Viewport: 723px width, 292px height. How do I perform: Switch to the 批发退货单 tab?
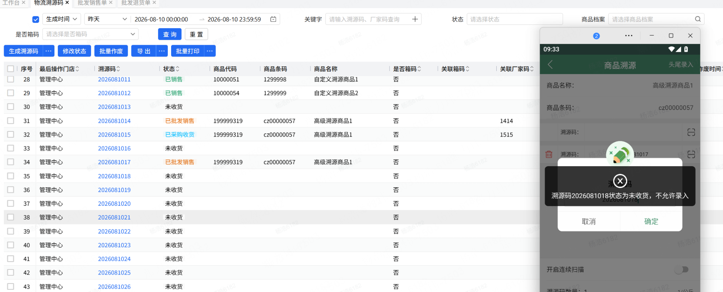pyautogui.click(x=136, y=3)
